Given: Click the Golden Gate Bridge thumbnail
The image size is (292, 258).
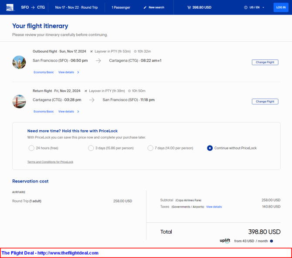Looking at the screenshot, I should click(x=19, y=102).
